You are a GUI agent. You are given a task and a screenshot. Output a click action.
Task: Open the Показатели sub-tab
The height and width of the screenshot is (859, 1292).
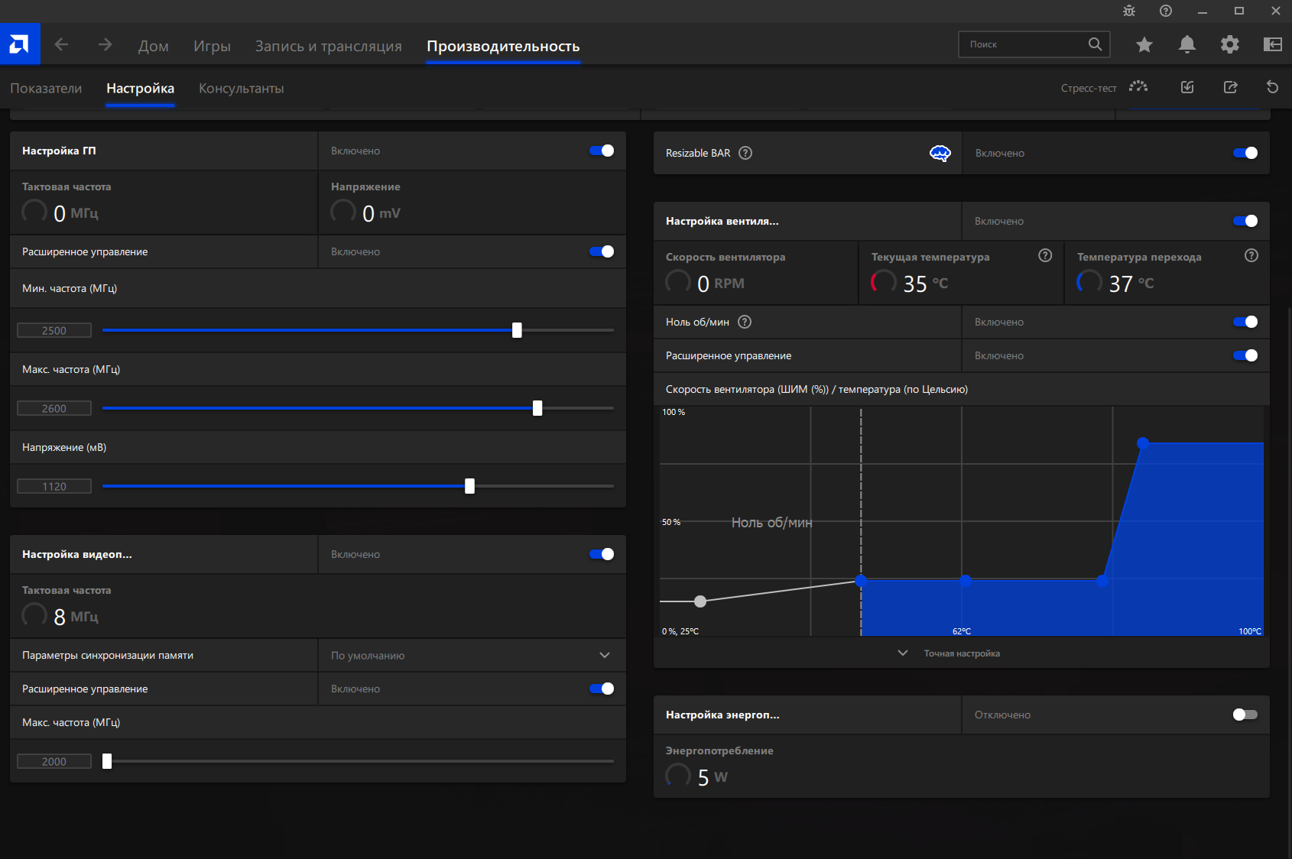46,89
